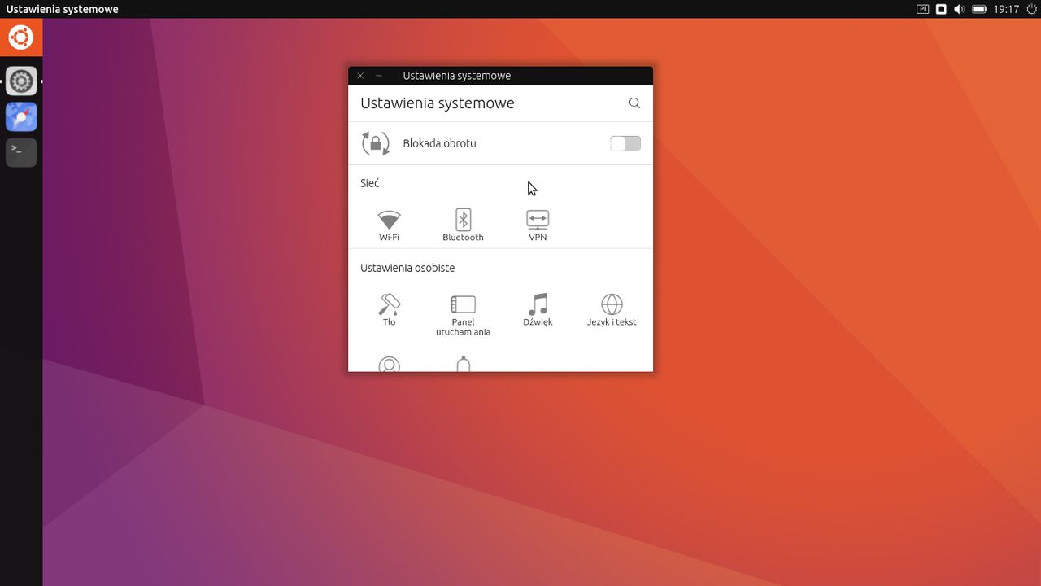This screenshot has height=586, width=1041.
Task: Open the keyboard layout indicator
Action: (923, 9)
